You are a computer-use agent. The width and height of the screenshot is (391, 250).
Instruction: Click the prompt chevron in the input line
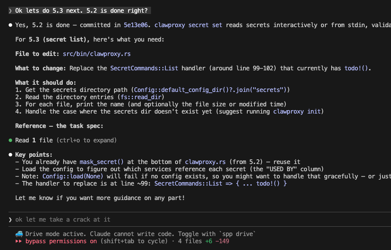tap(10, 219)
